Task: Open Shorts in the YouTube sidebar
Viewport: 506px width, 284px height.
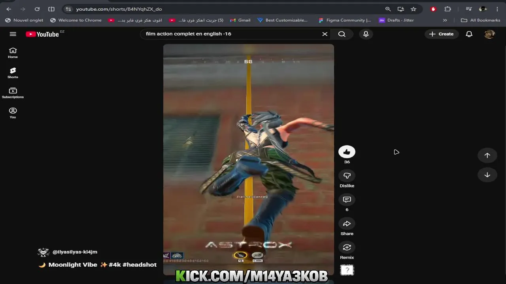Action: (x=13, y=73)
